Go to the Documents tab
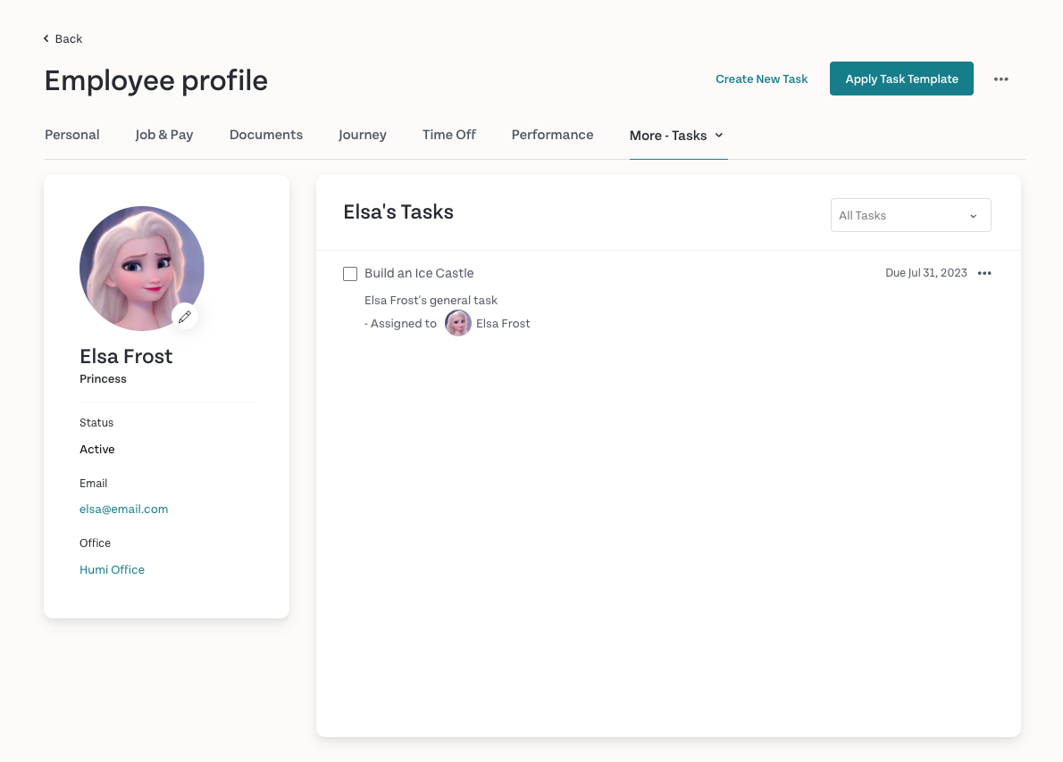 [x=266, y=135]
